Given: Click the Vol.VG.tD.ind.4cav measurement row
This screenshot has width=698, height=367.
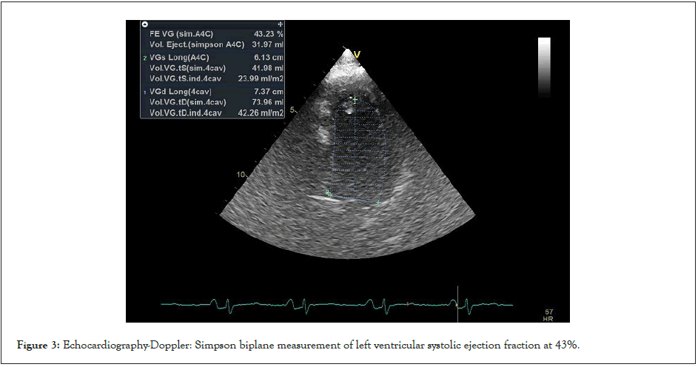Looking at the screenshot, I should click(213, 112).
